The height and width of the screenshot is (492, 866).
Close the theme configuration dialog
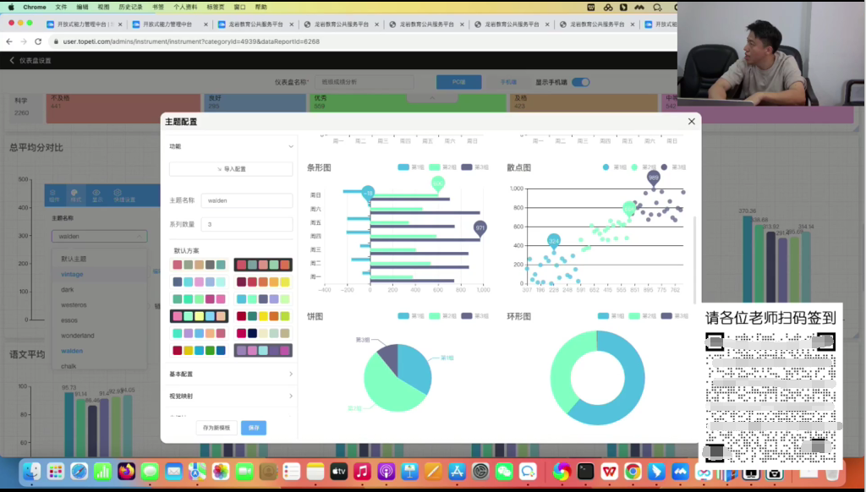[x=691, y=122]
